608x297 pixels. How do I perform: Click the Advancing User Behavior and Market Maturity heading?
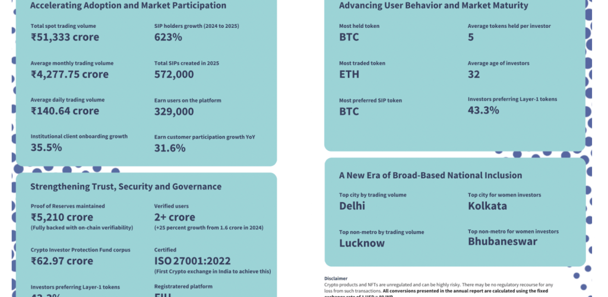point(433,6)
